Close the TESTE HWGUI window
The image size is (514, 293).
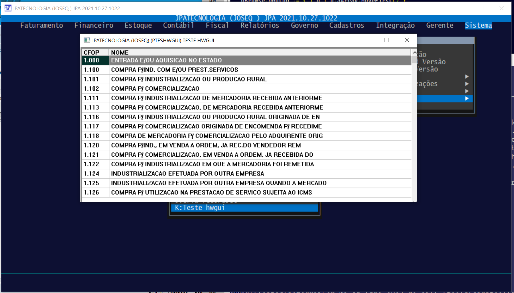(407, 40)
